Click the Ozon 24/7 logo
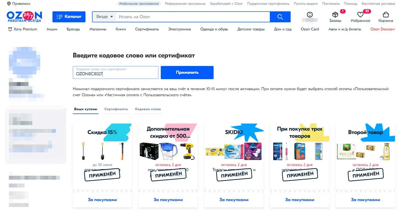402x211 pixels. (24, 17)
